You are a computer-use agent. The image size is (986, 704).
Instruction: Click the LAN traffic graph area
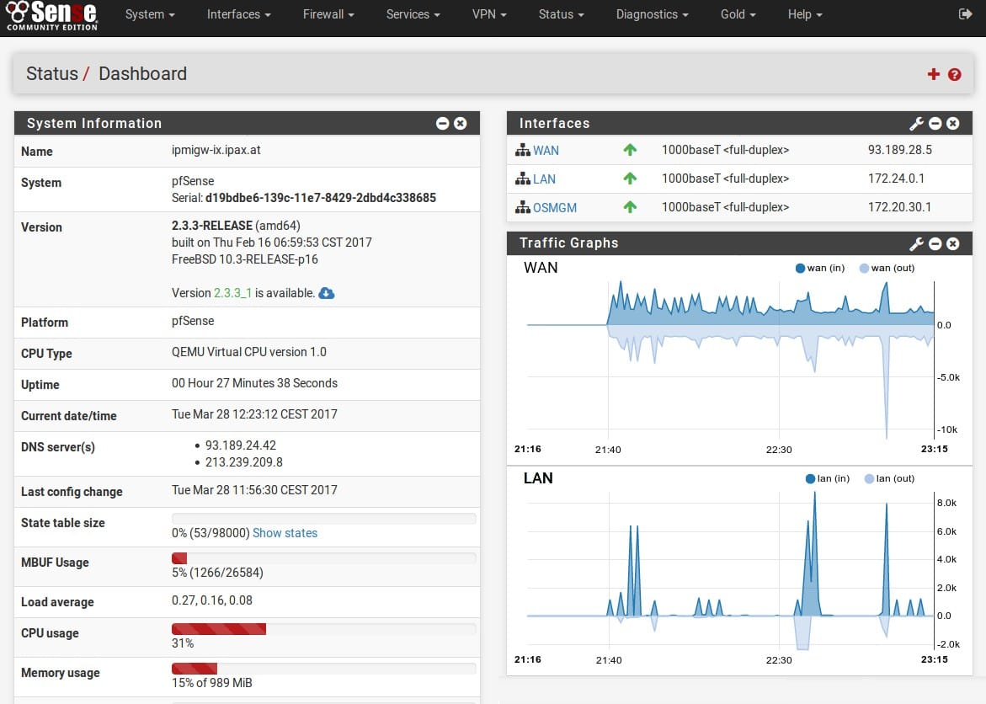pos(731,571)
